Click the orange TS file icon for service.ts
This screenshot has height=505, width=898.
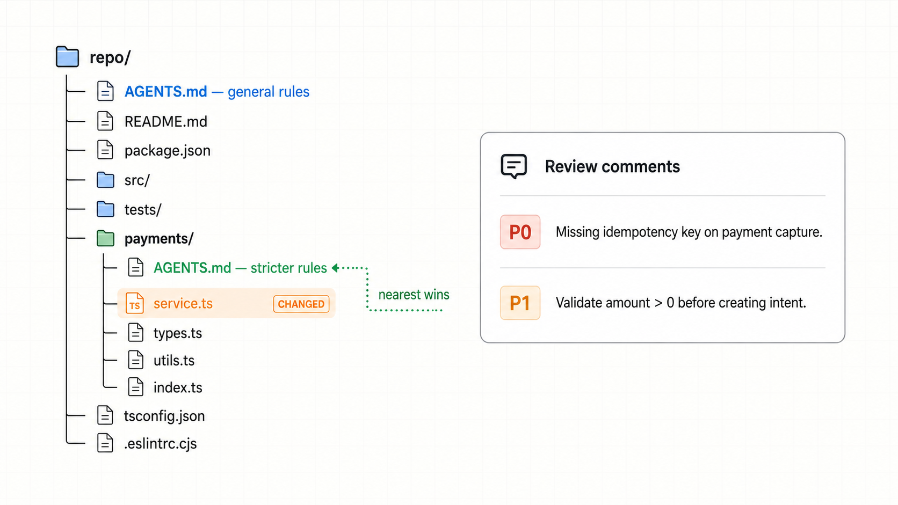135,303
